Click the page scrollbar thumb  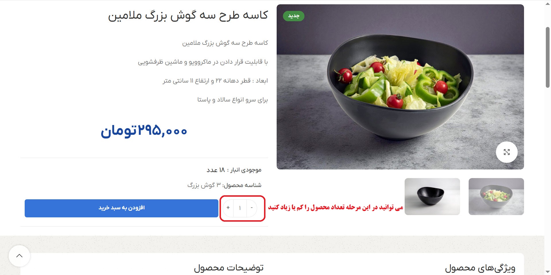(548, 57)
